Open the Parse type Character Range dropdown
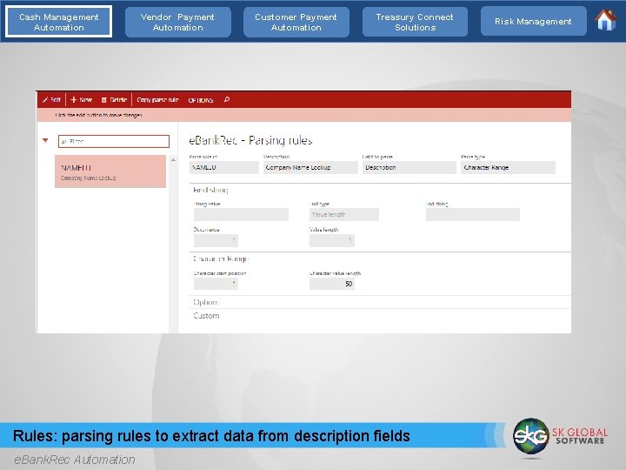The width and height of the screenshot is (626, 470). pyautogui.click(x=508, y=167)
